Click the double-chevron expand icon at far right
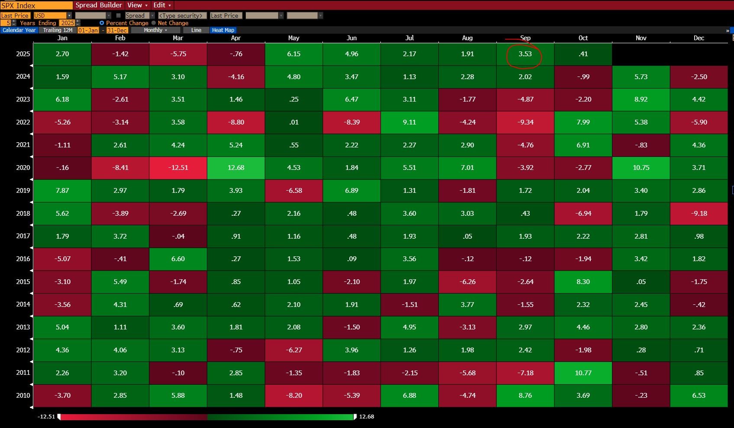Viewport: 734px width, 428px height. (x=728, y=31)
